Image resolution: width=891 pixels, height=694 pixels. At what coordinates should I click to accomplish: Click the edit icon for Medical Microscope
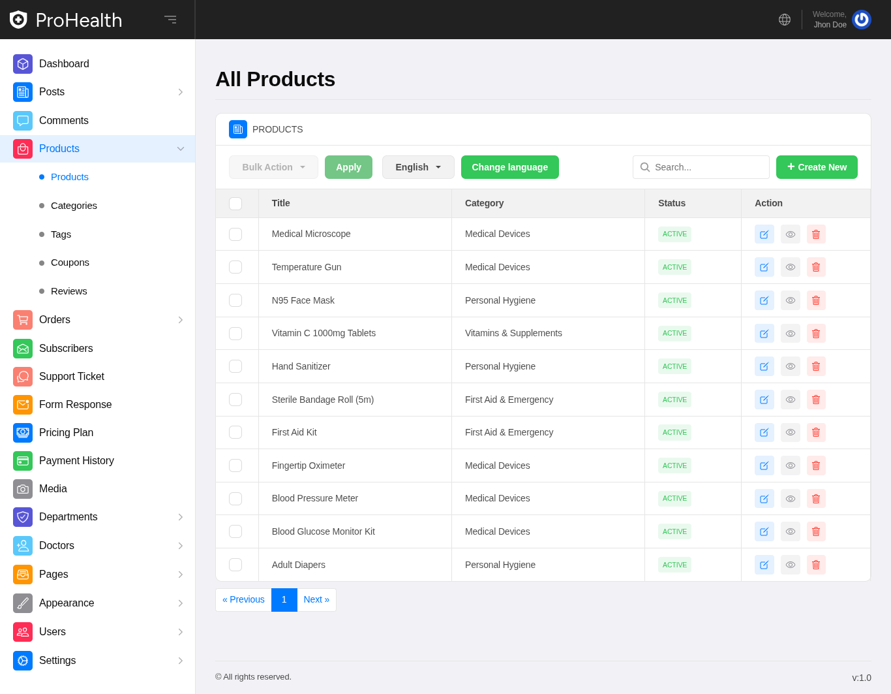(764, 234)
